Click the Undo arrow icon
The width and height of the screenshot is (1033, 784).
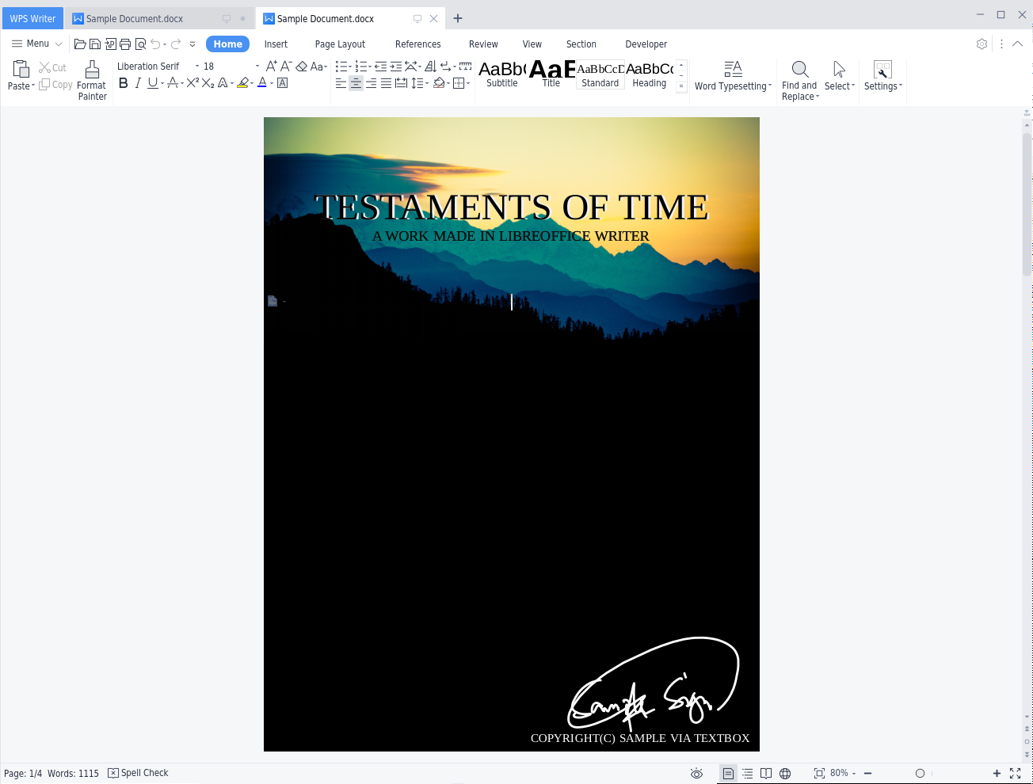[x=155, y=44]
